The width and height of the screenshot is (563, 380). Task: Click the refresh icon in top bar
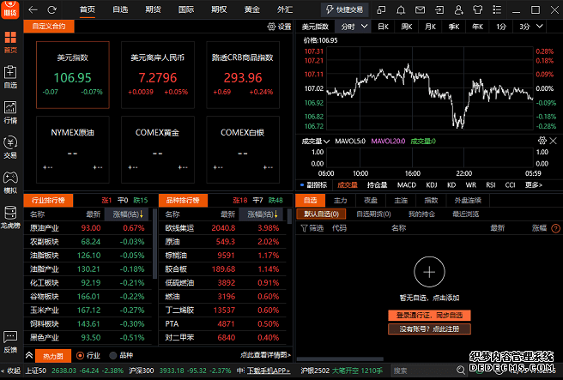click(x=52, y=9)
